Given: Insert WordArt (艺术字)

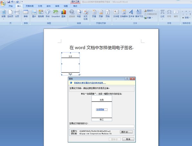Looking at the screenshot, I should [x=131, y=14].
